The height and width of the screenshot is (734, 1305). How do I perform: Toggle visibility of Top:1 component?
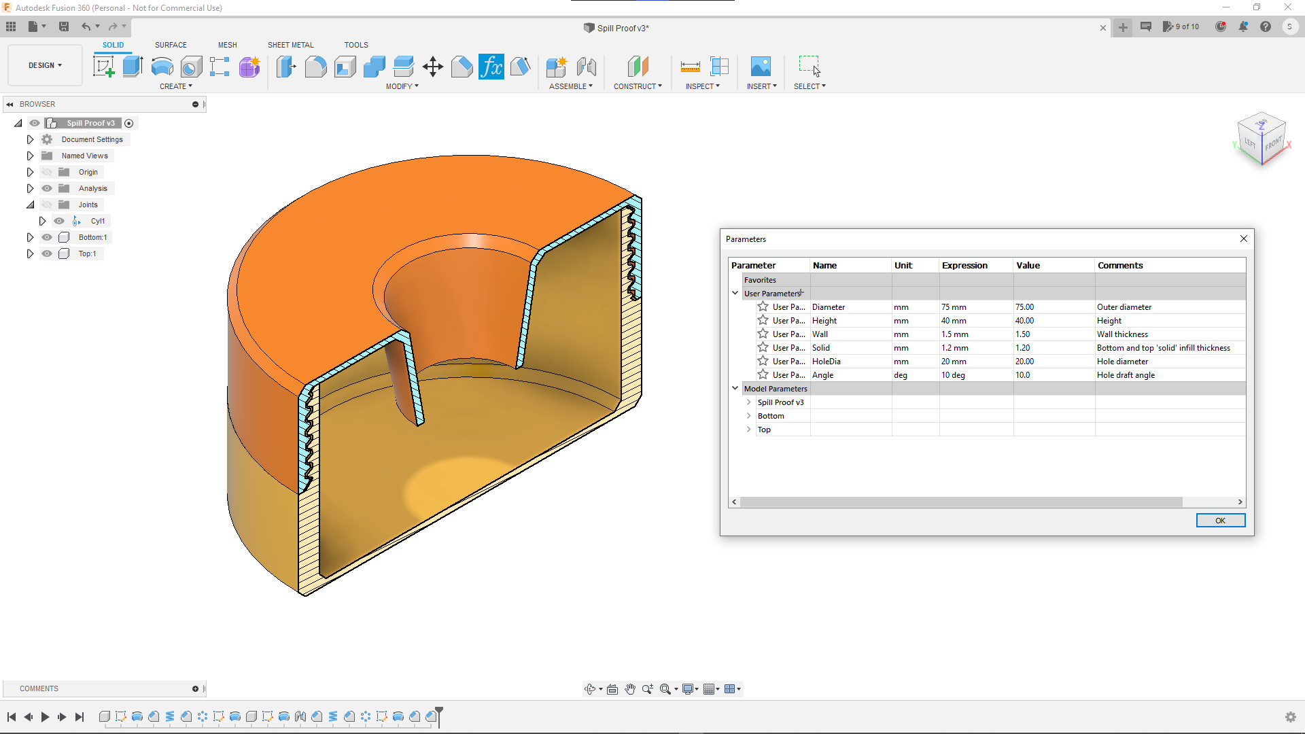(47, 254)
